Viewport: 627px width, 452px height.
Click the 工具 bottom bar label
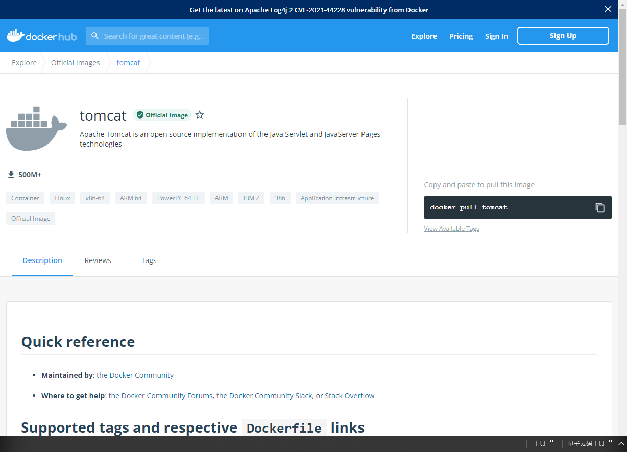pos(540,444)
